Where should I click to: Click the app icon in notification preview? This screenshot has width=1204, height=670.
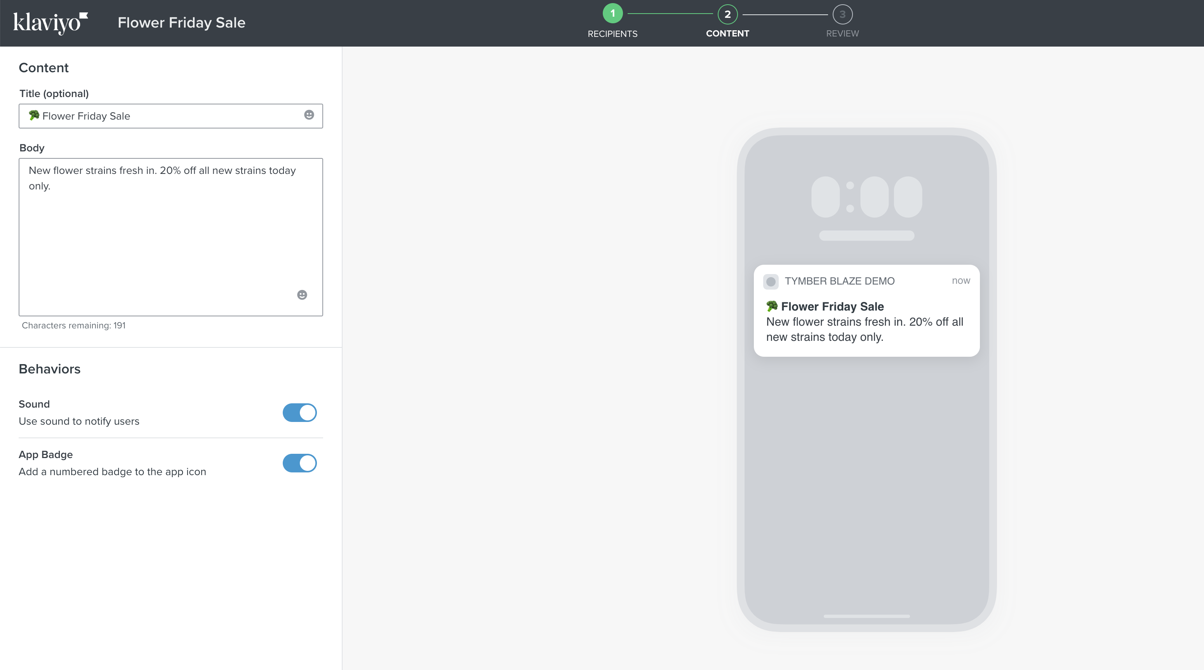(771, 281)
